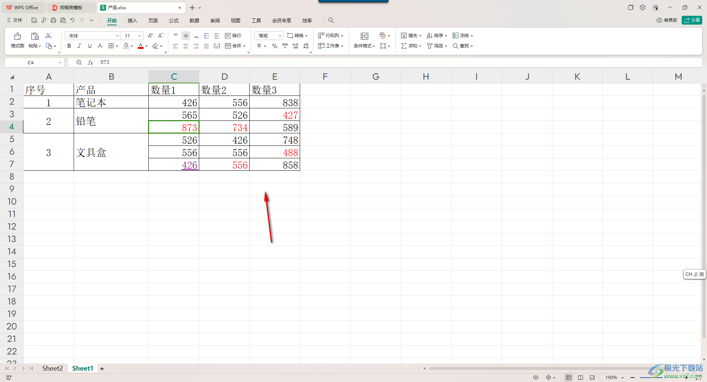Expand the Merge (合并) dropdown
Screen dimensions: 707x382
(x=244, y=46)
